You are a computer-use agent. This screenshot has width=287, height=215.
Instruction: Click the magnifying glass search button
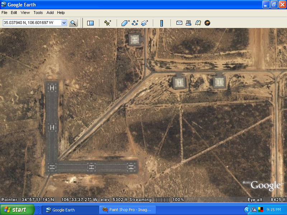click(73, 23)
